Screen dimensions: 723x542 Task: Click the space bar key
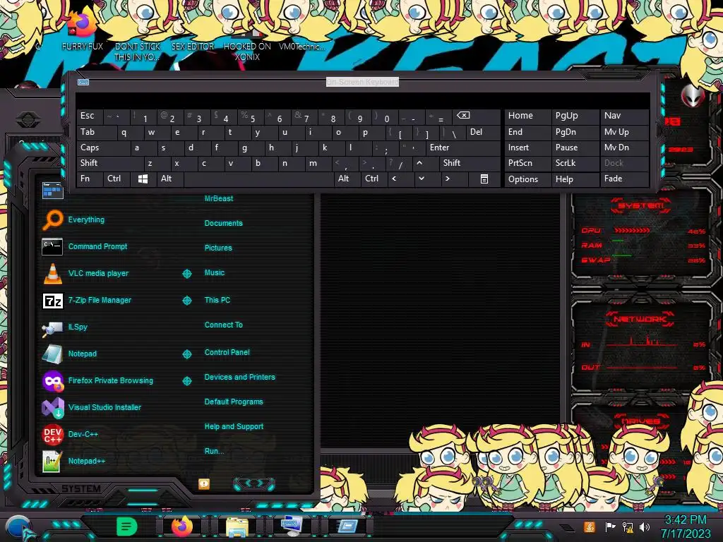[x=258, y=179]
